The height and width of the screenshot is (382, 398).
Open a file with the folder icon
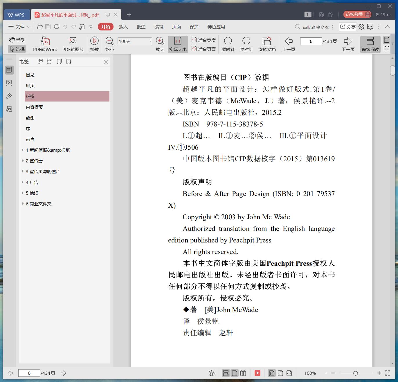tap(40, 27)
